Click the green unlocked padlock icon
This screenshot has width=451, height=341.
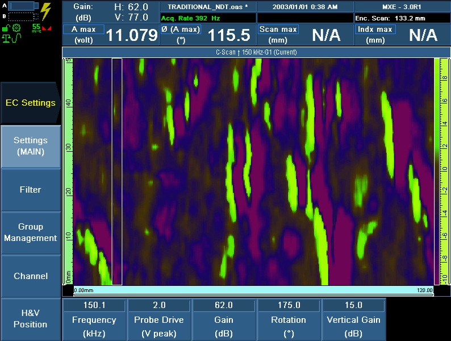click(x=5, y=27)
